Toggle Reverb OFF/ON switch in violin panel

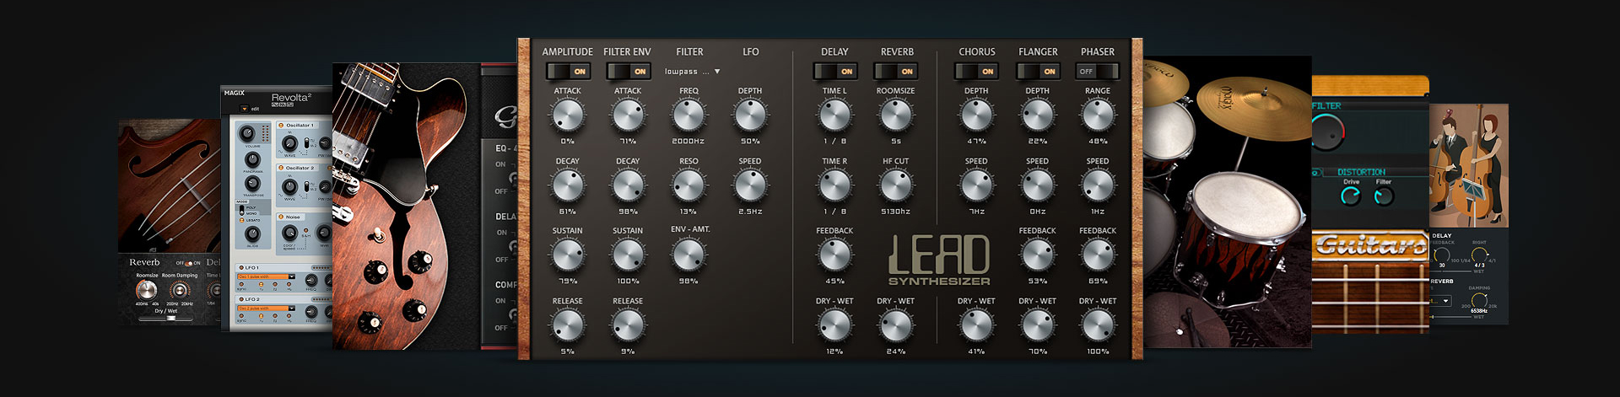point(188,263)
